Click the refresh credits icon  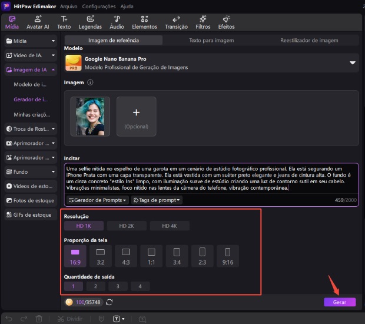coord(109,302)
